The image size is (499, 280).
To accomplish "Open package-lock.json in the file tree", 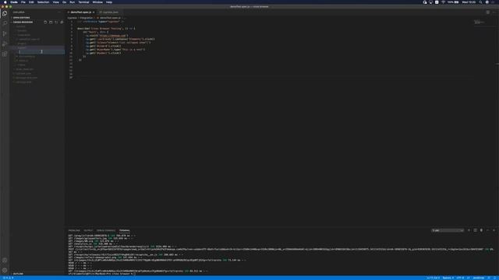I will [x=27, y=78].
